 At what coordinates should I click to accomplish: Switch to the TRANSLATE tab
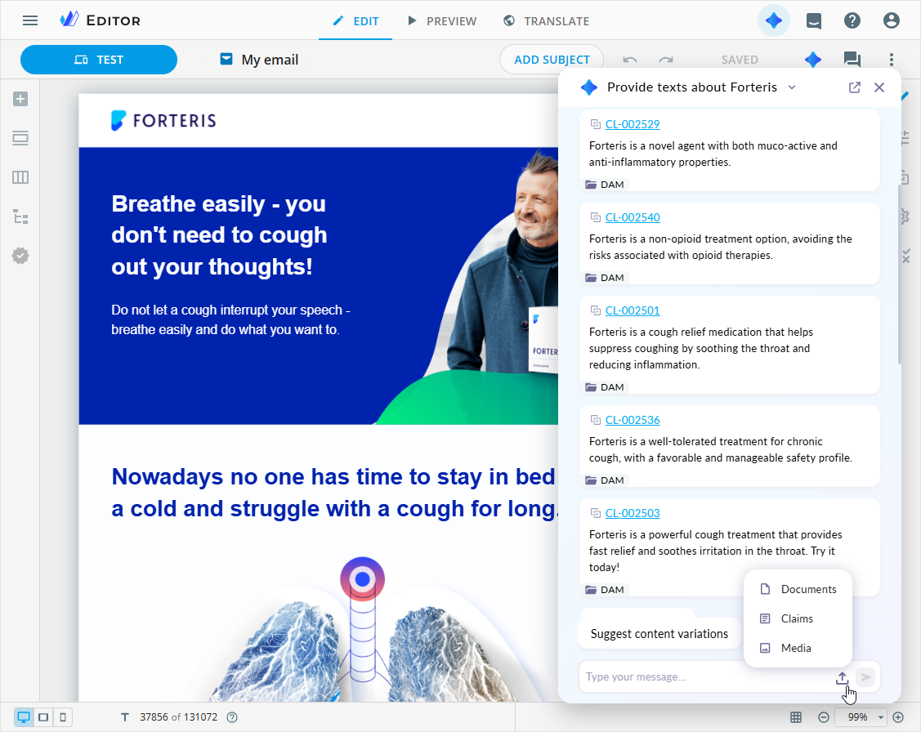546,21
